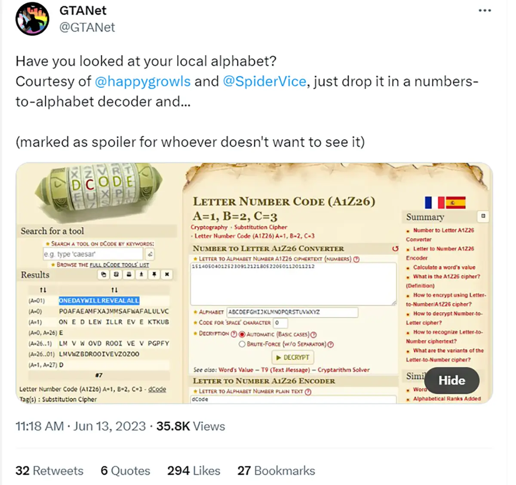Screen dimensions: 516x485
Task: Collapse the Summary panel with its toggle
Action: tap(483, 216)
